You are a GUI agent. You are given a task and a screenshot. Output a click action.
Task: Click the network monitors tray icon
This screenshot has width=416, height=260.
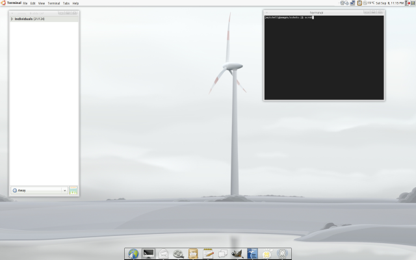point(352,3)
